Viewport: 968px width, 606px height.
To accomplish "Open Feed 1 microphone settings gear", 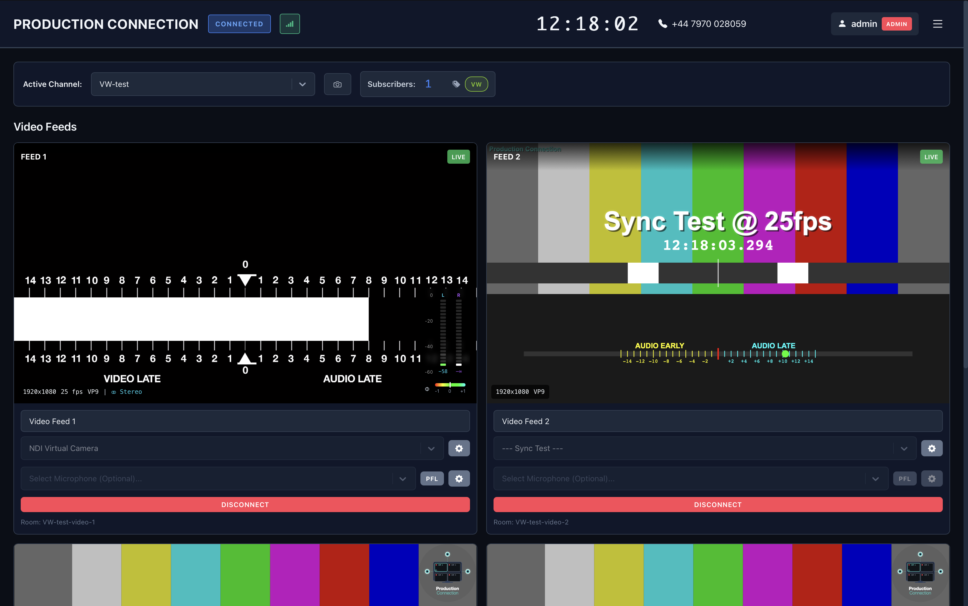I will click(459, 478).
